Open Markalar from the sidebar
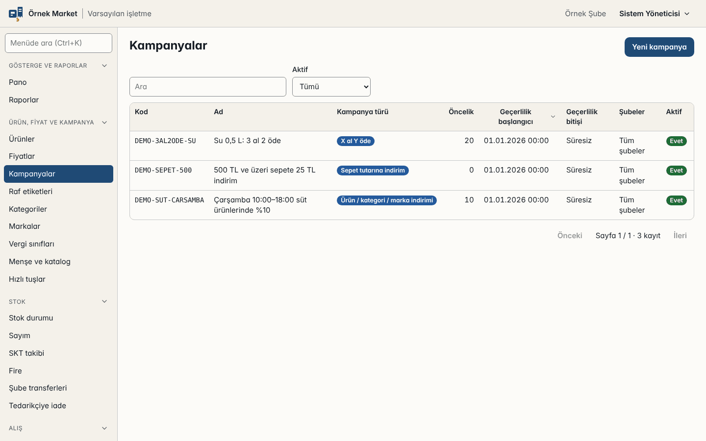 pos(58,226)
